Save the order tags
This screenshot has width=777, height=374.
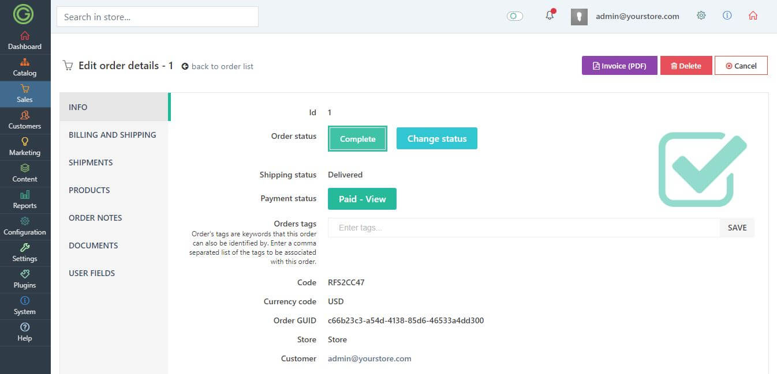point(737,228)
